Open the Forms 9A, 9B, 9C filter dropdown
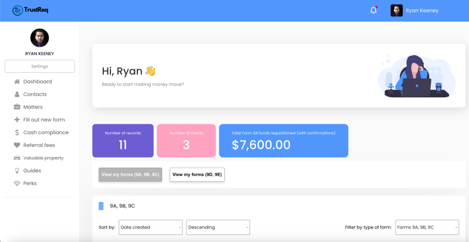The width and height of the screenshot is (469, 242). pyautogui.click(x=427, y=227)
